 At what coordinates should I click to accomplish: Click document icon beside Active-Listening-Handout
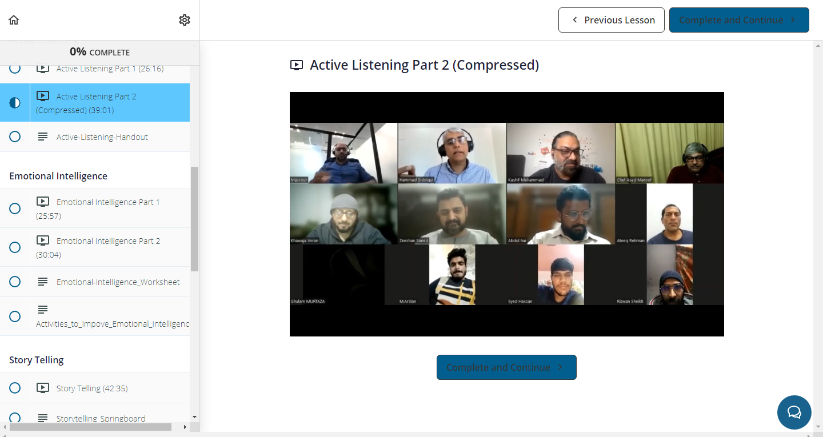43,137
